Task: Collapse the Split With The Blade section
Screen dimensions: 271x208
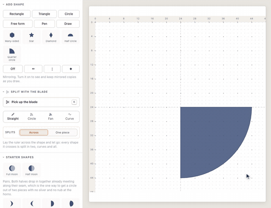Action: [x=3, y=92]
